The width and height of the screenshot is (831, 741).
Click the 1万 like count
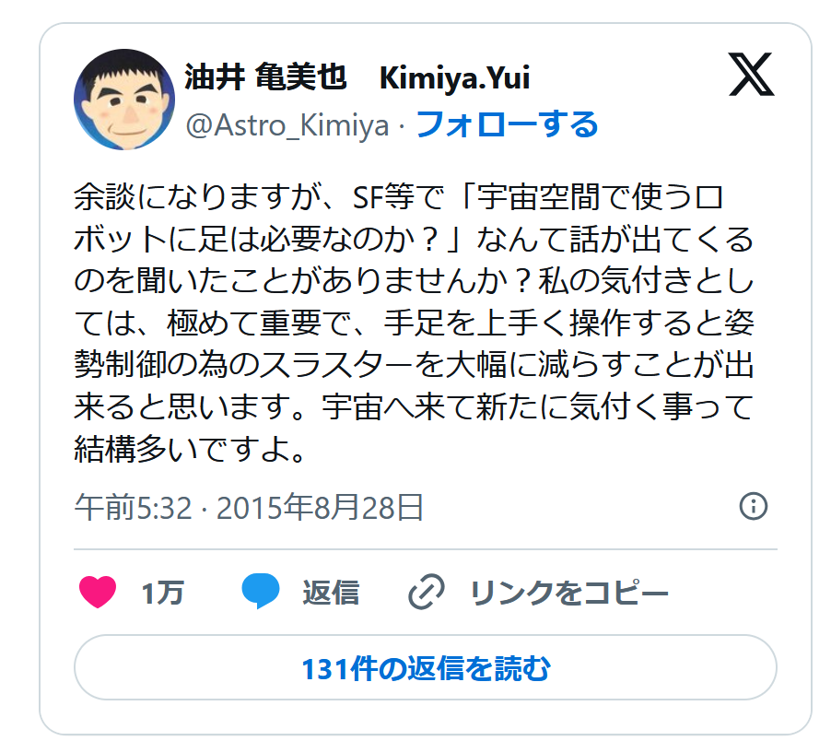(162, 593)
